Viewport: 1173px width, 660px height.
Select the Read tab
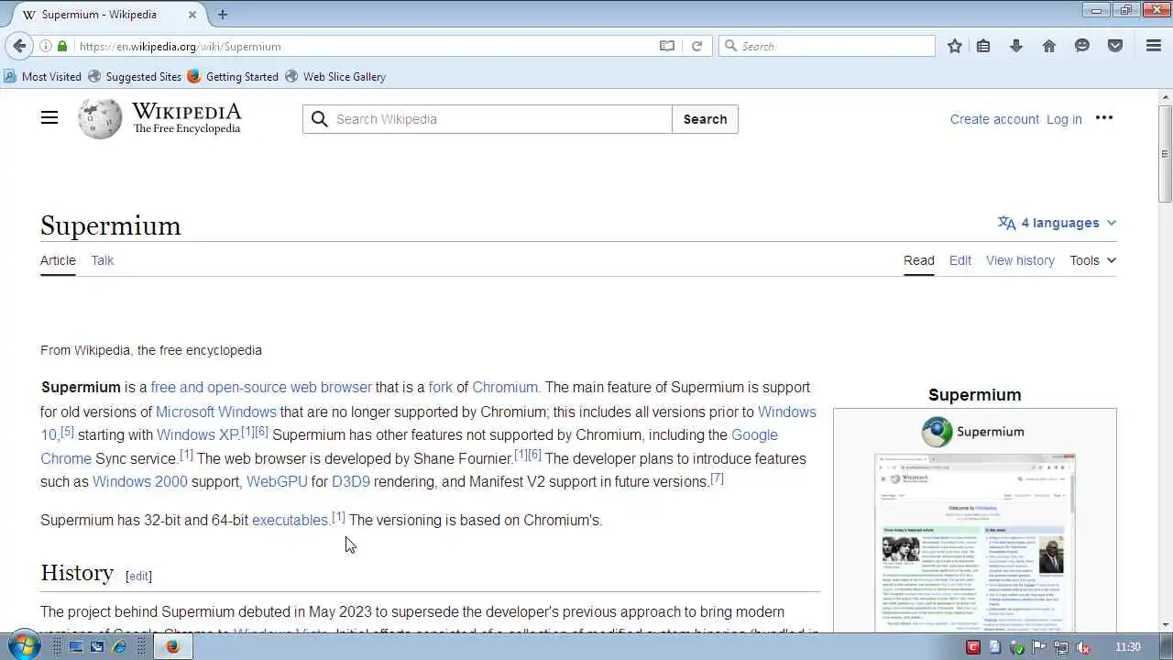(919, 260)
